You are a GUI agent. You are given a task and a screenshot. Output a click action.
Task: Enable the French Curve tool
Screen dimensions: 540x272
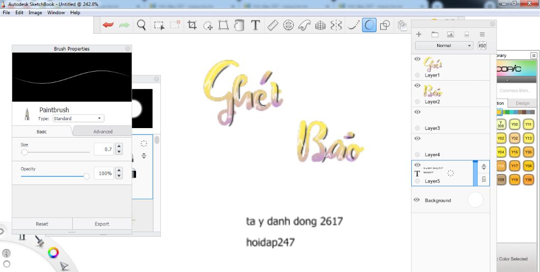pos(304,25)
